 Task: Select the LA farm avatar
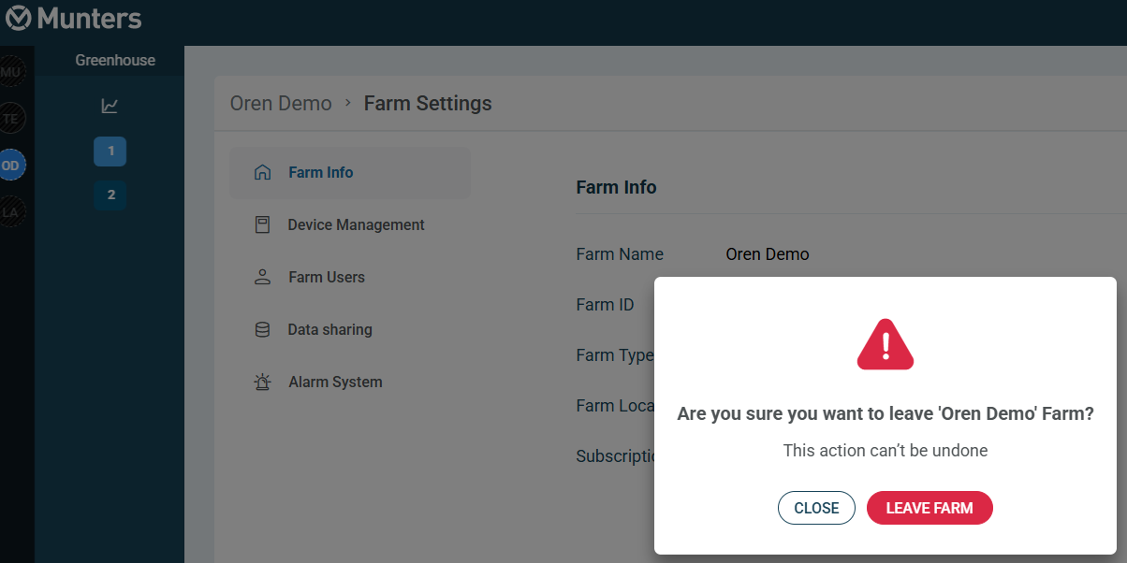11,211
